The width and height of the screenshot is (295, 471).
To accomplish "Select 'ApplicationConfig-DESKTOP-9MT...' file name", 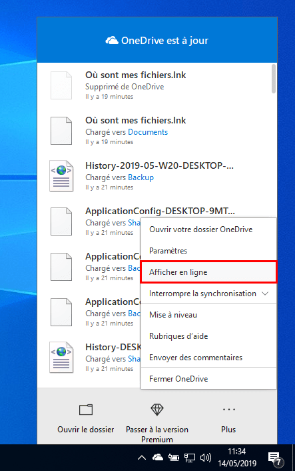I will tap(160, 211).
